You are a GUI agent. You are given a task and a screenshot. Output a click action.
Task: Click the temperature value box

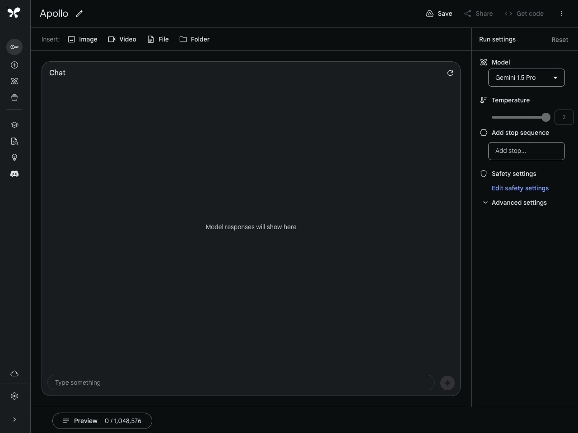(x=564, y=117)
